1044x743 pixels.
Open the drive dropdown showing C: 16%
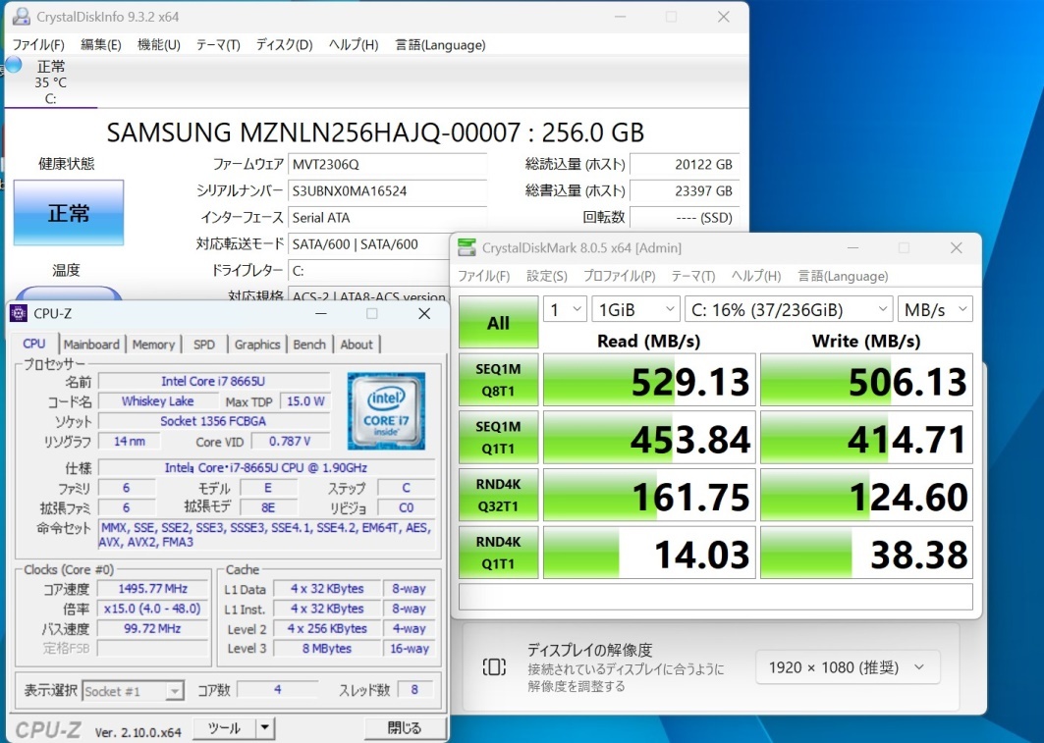789,309
